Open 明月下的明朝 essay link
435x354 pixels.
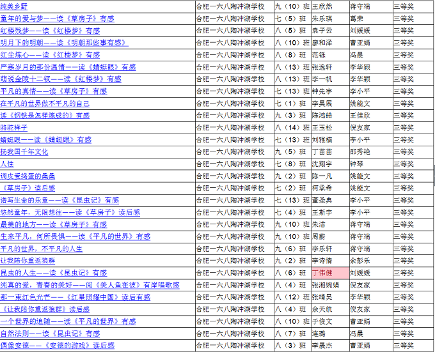click(64, 43)
